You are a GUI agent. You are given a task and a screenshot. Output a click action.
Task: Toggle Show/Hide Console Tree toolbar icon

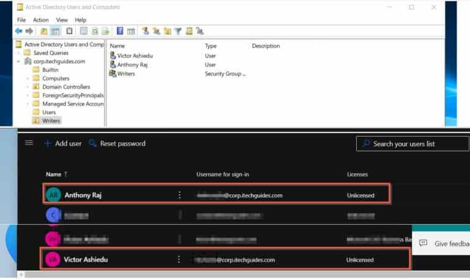[56, 31]
